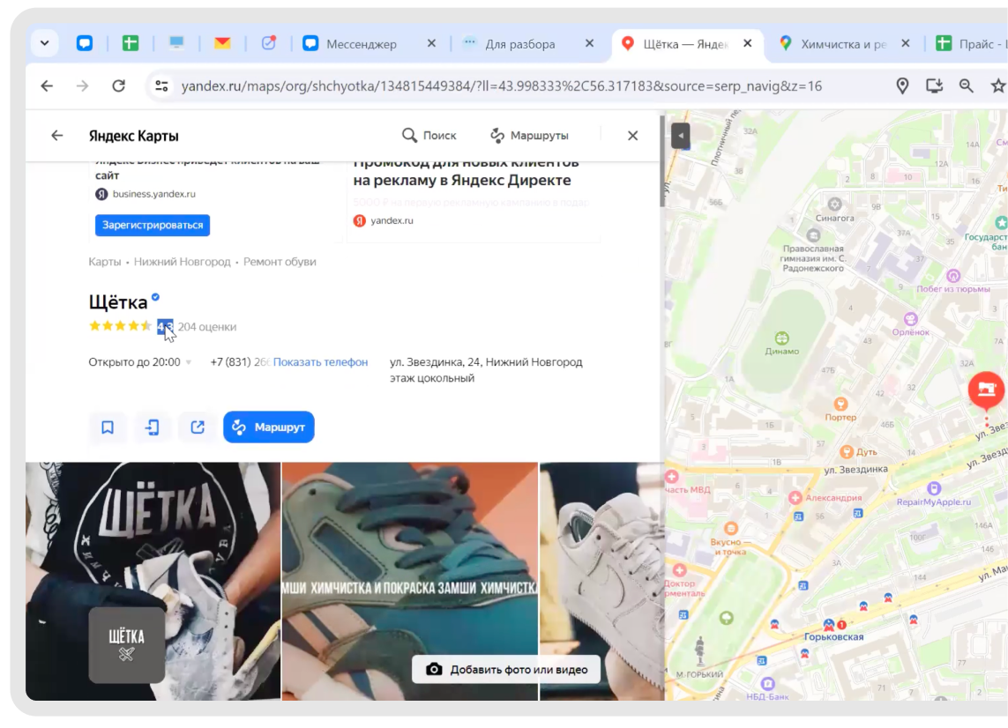Image resolution: width=1008 pixels, height=728 pixels.
Task: Switch to the Мессенджер tab
Action: coord(361,44)
